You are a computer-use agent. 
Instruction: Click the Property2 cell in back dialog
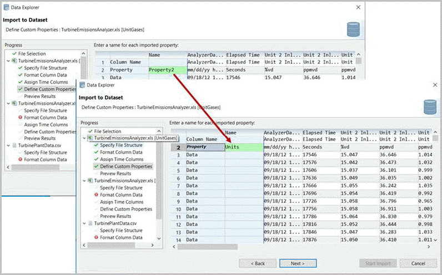tap(167, 70)
